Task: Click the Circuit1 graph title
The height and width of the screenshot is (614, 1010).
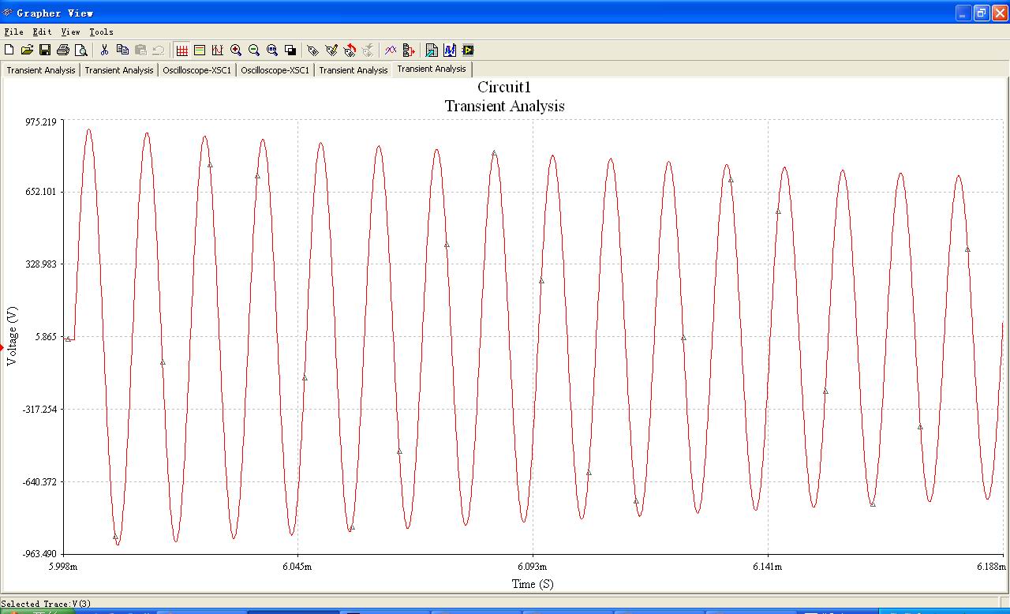Action: 504,87
